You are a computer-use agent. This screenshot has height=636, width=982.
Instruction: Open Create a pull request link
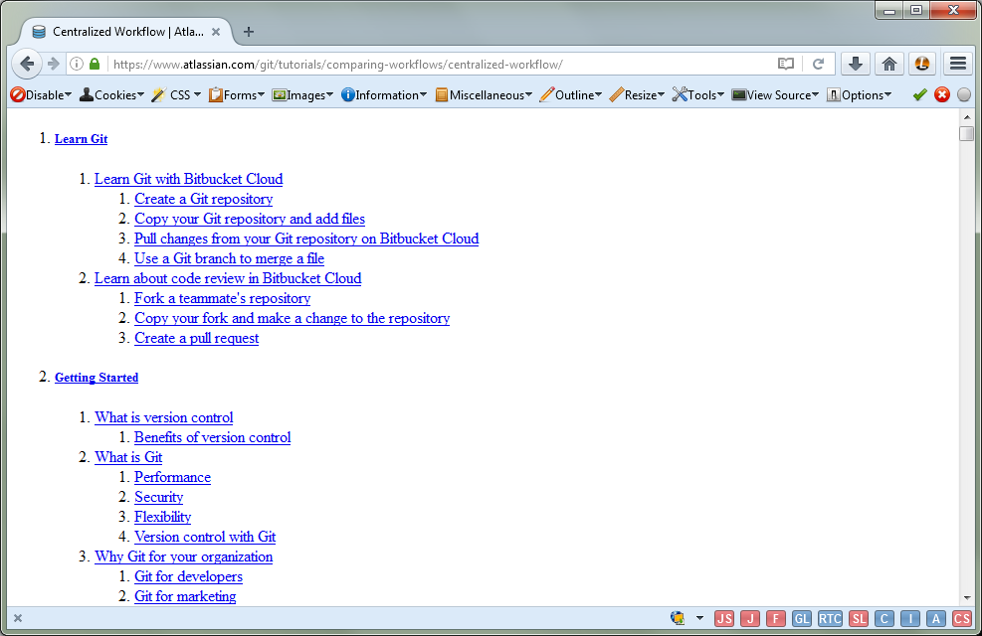(x=197, y=338)
